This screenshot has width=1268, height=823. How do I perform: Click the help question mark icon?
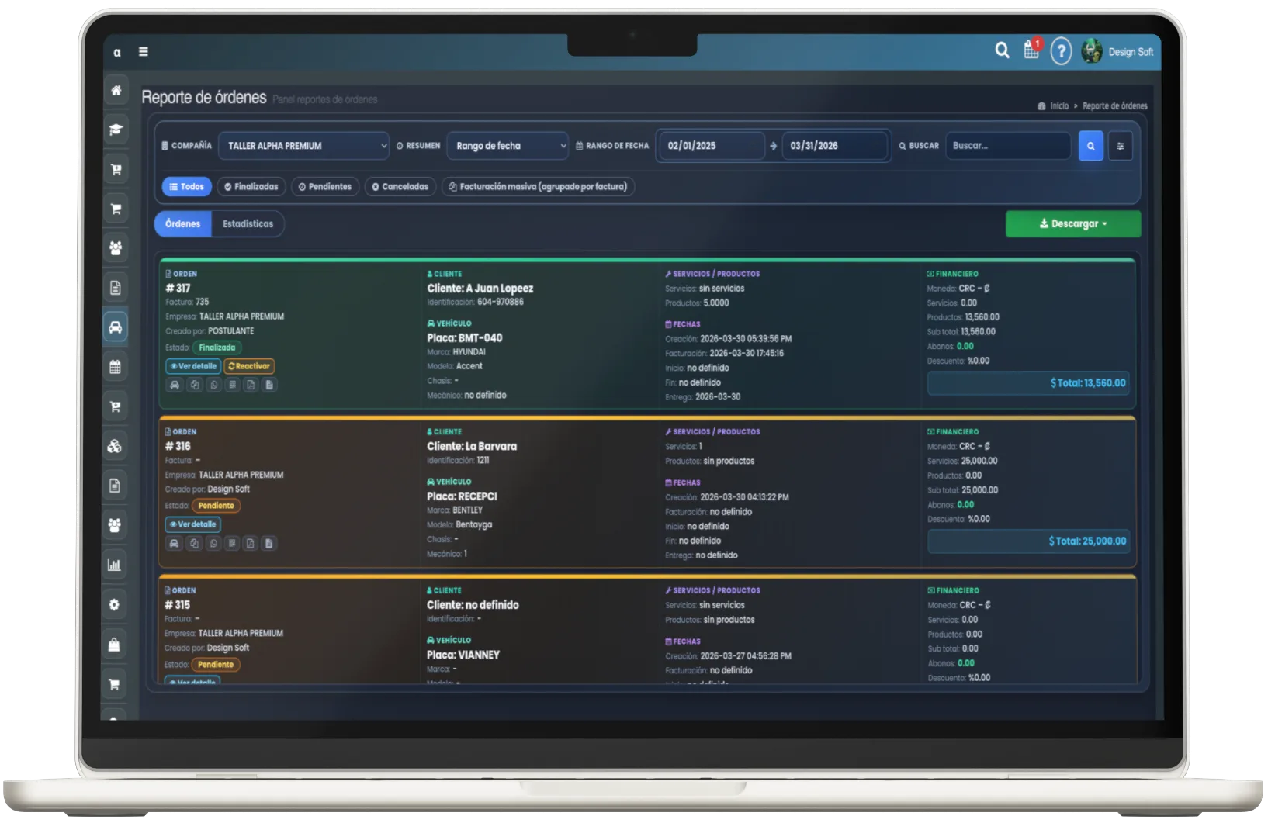click(1061, 51)
